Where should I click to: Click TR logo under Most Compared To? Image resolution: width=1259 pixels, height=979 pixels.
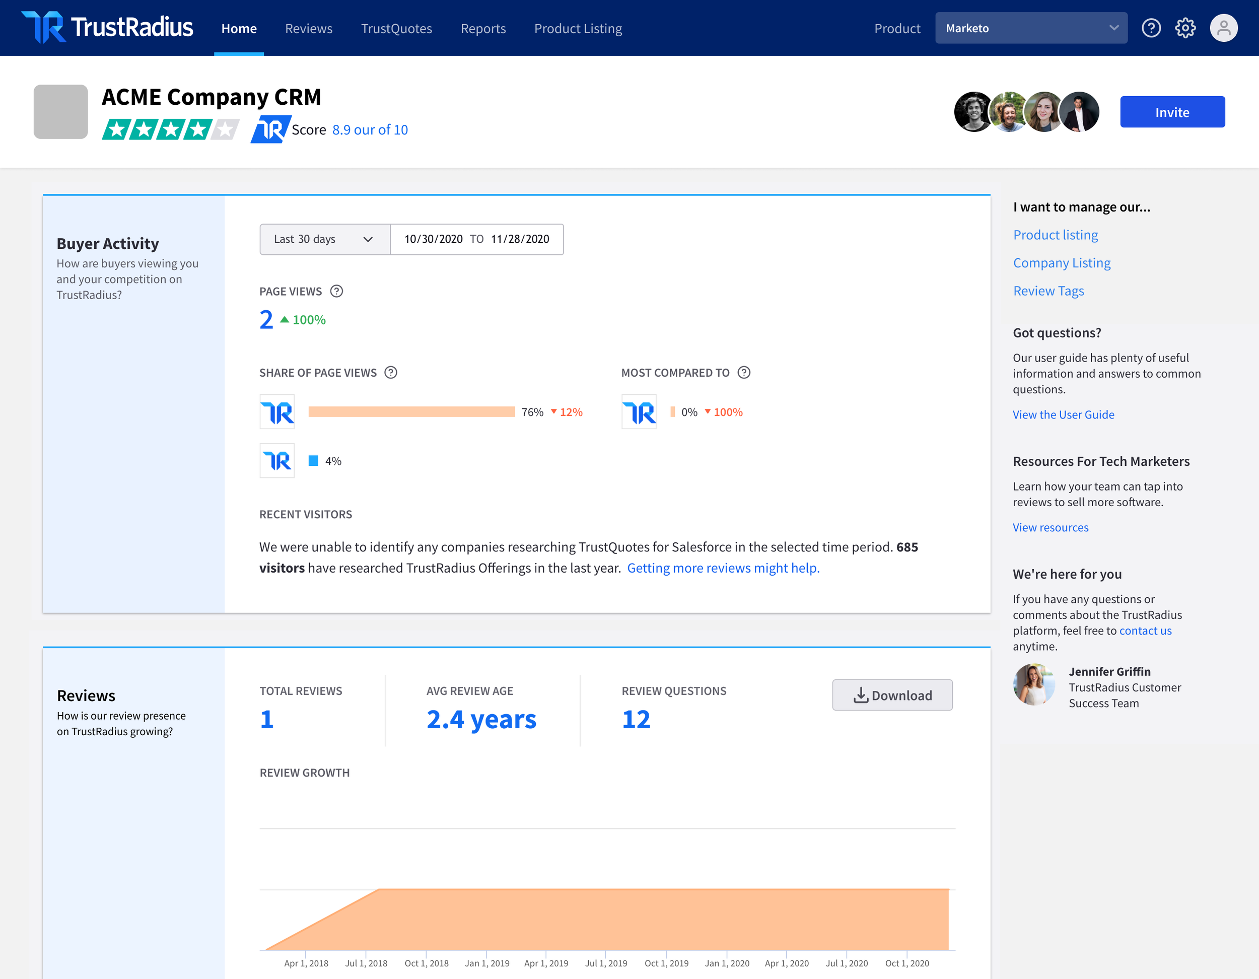coord(639,411)
